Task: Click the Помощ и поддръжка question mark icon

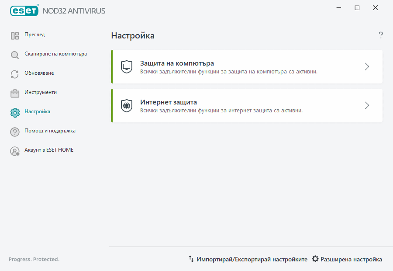Action: click(14, 131)
